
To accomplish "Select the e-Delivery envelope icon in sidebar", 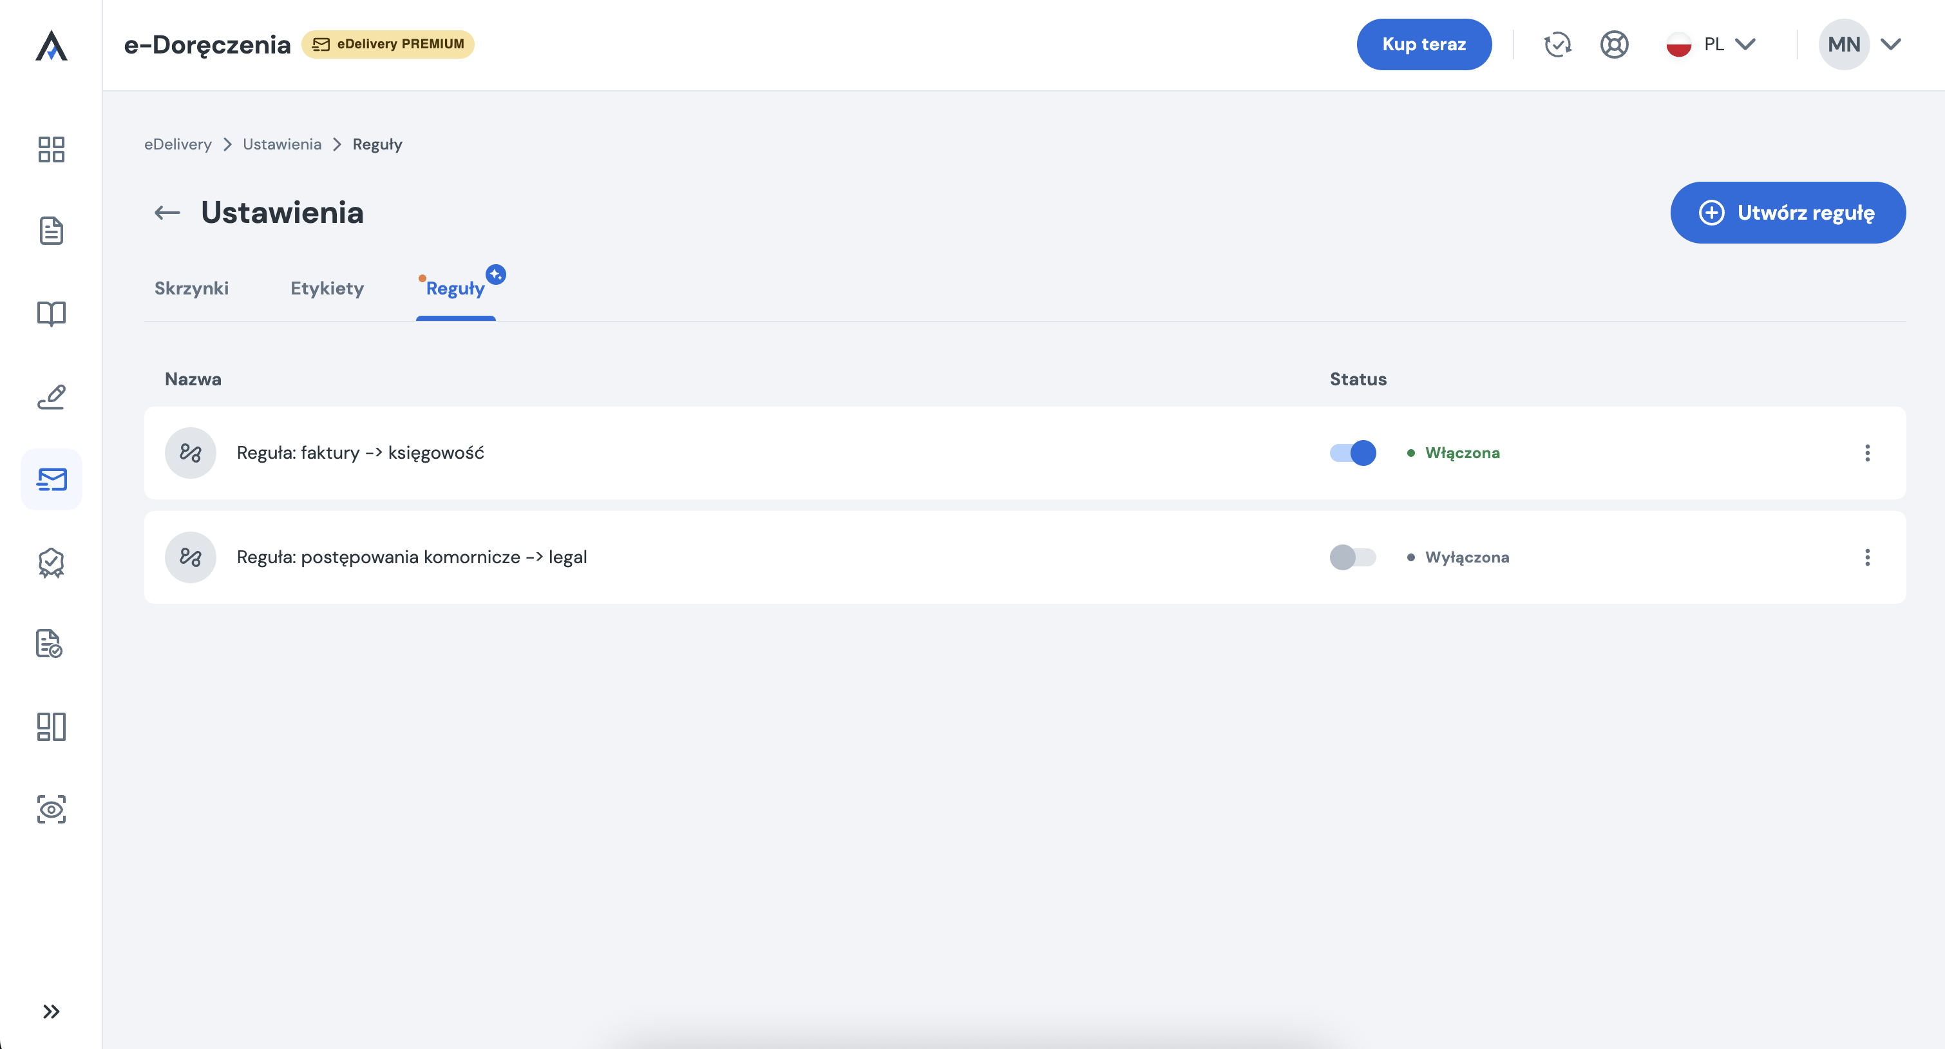I will coord(52,479).
